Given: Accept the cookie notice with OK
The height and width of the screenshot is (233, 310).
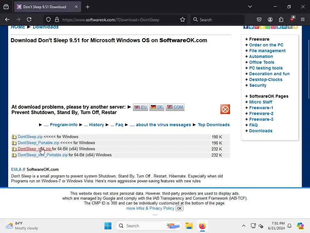Looking at the screenshot, I should [x=179, y=208].
